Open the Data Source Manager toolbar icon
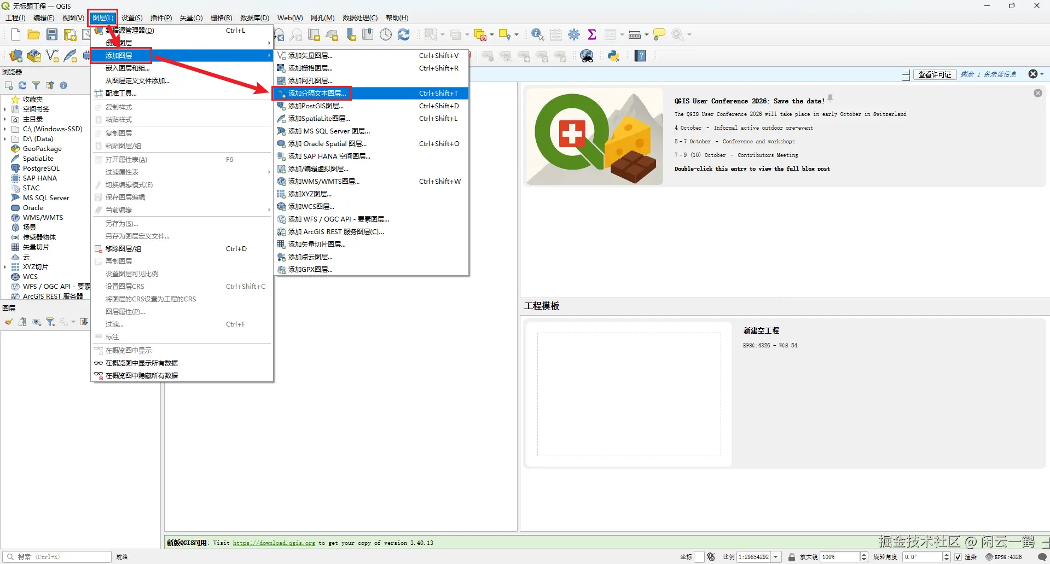 tap(16, 56)
